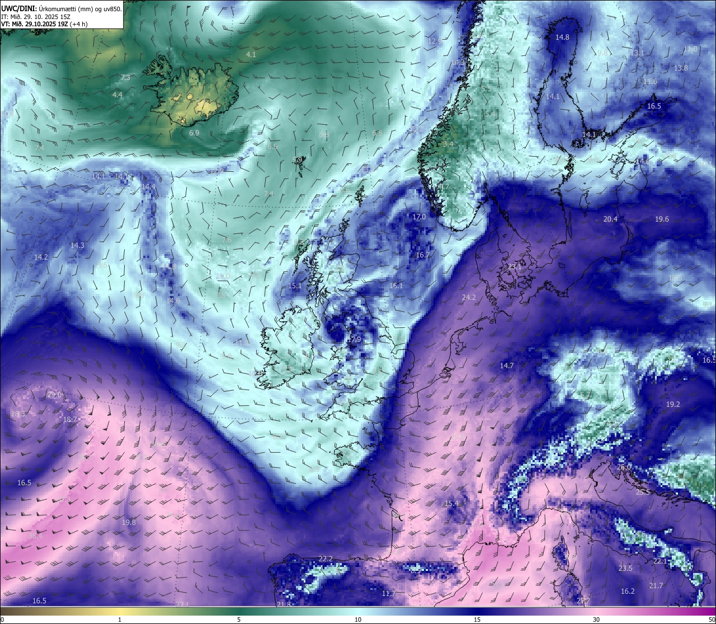Click the map value label "4.4"

[117, 95]
